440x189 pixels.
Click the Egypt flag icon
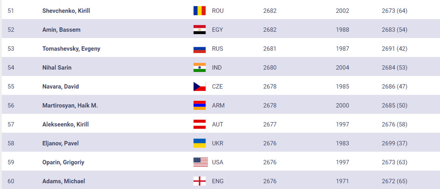tap(199, 30)
